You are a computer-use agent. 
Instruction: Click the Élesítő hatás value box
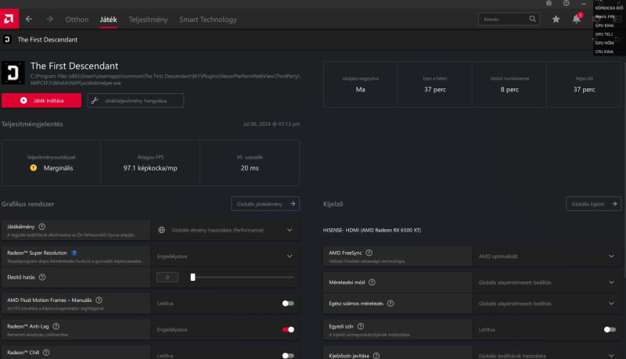pyautogui.click(x=167, y=277)
